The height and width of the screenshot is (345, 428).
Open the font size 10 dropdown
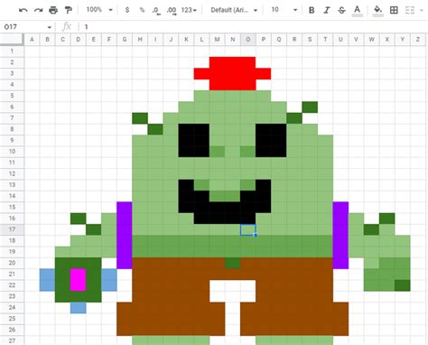tap(284, 10)
